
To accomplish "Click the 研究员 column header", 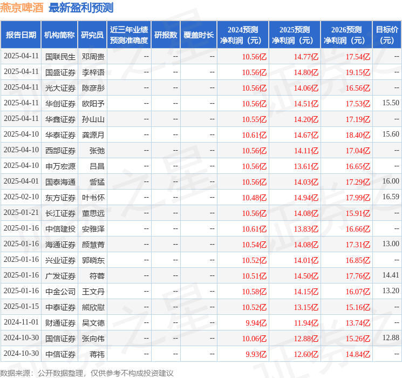I will (x=92, y=35).
